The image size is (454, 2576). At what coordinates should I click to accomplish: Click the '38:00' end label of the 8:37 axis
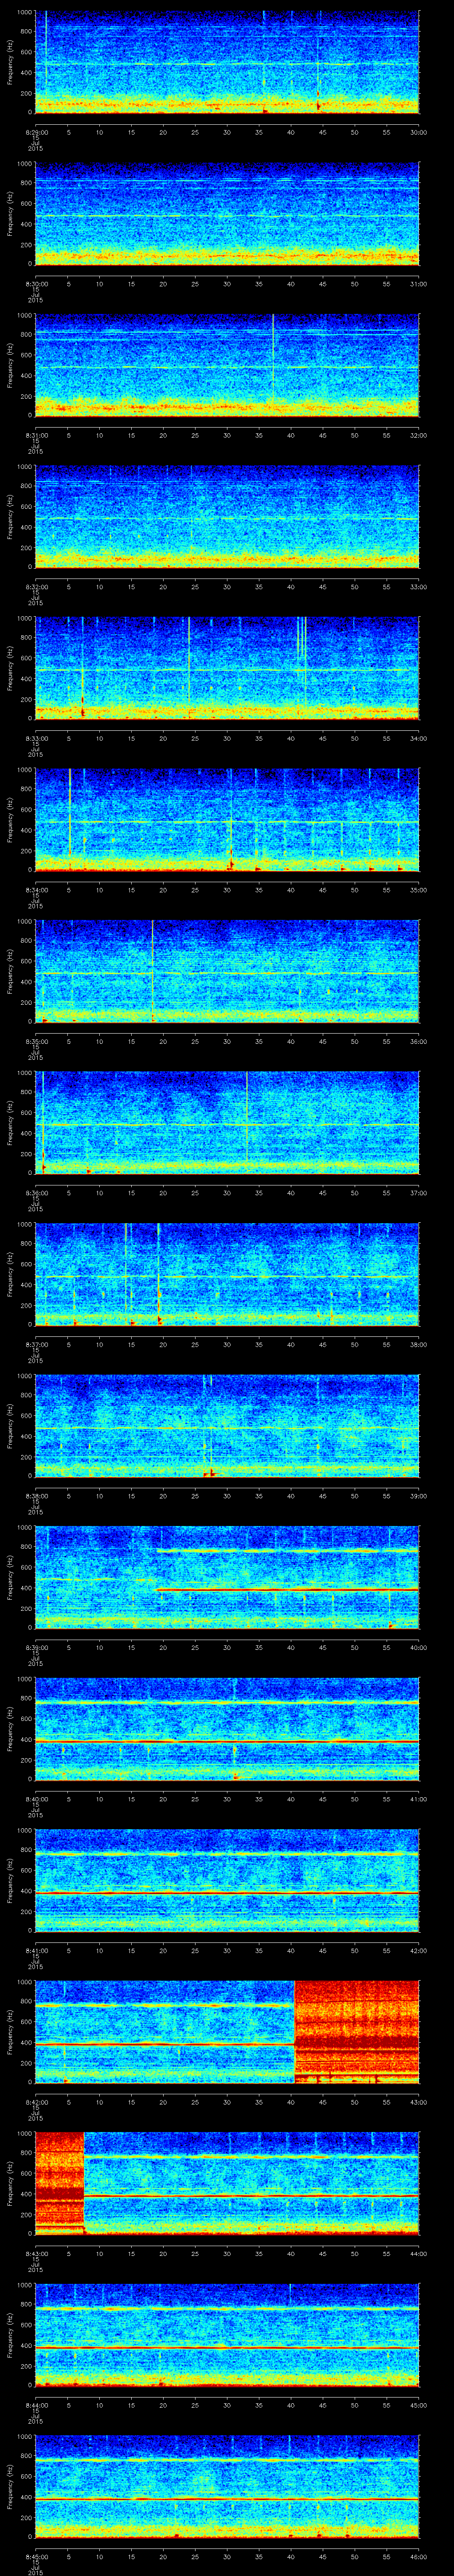419,1344
